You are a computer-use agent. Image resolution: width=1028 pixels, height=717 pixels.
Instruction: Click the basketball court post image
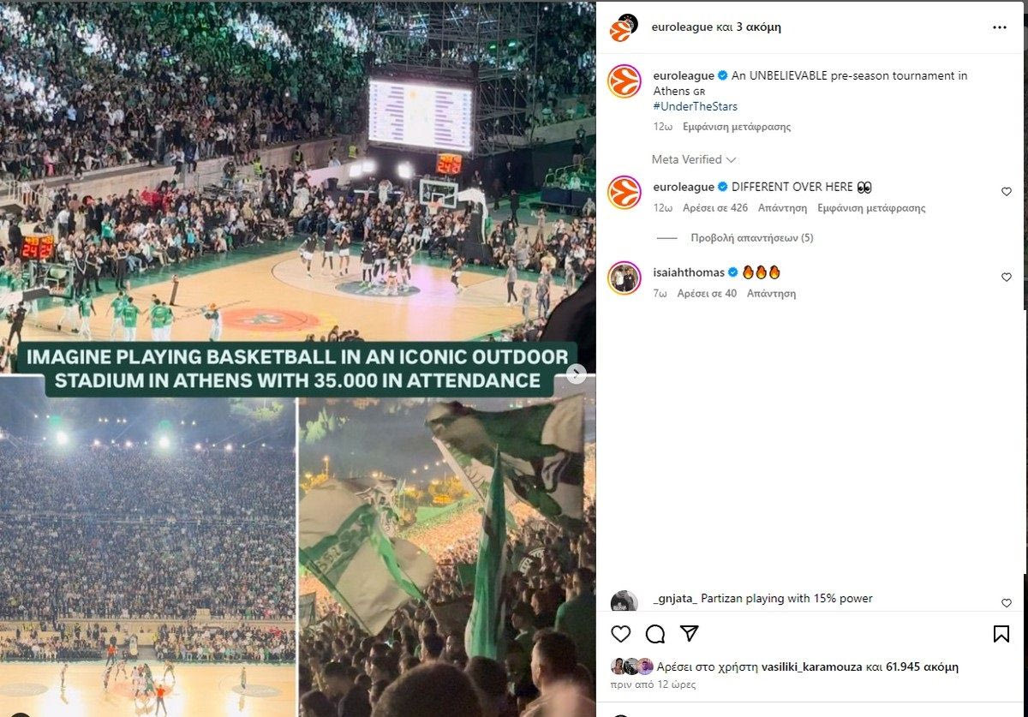coord(297,358)
